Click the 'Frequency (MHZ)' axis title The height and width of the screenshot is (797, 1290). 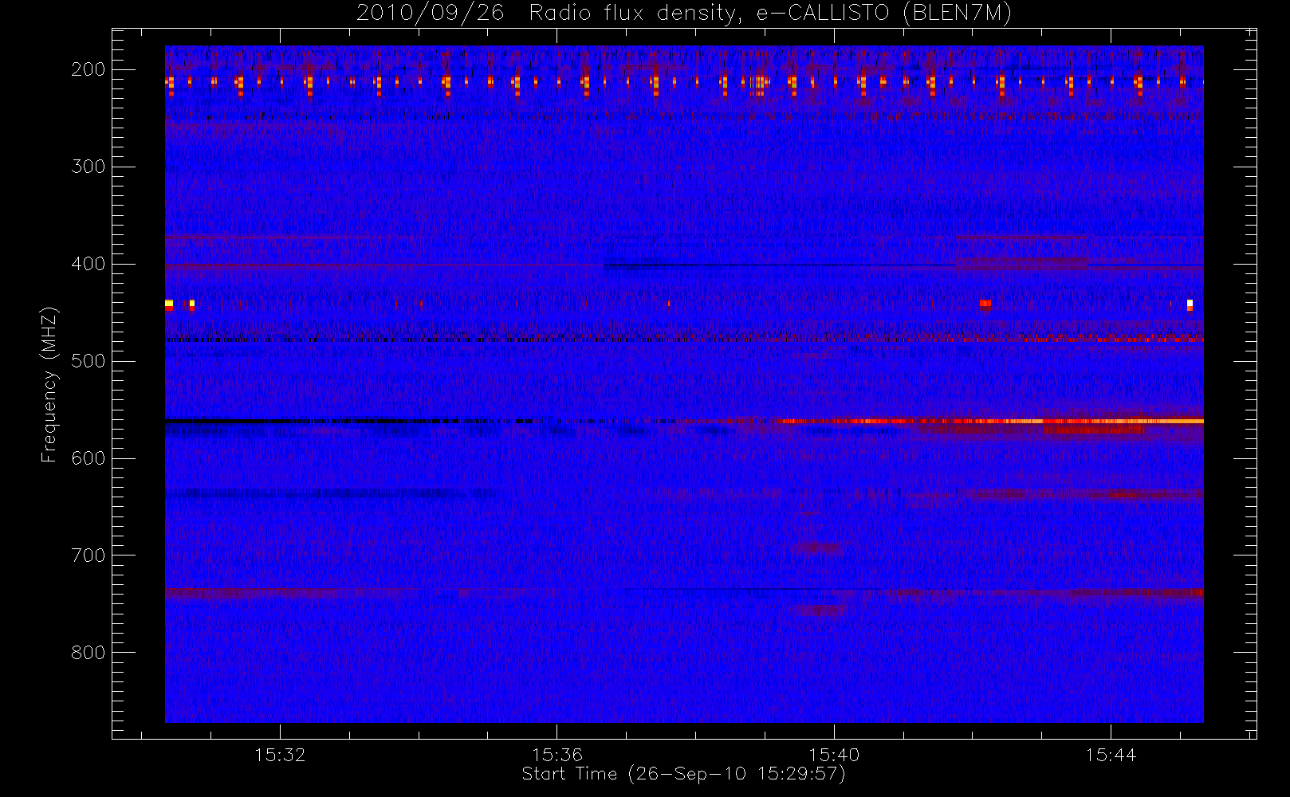point(49,384)
